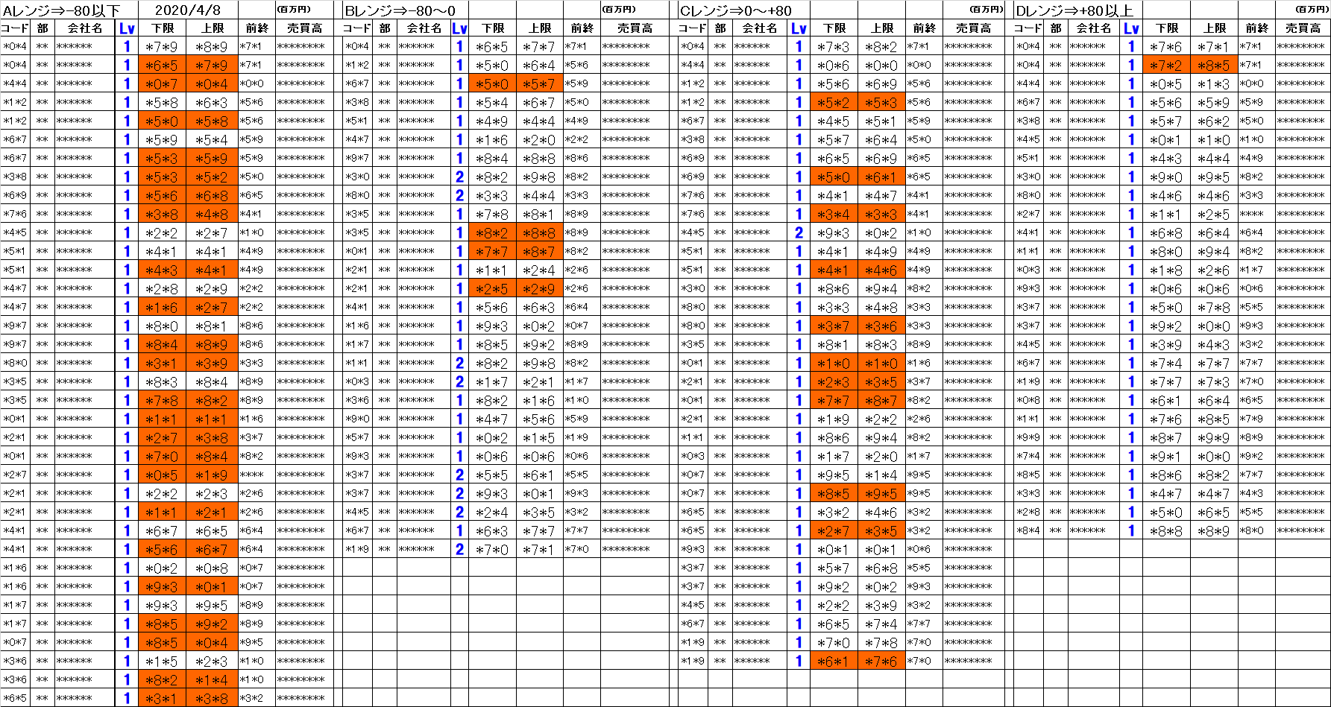The image size is (1331, 707).
Task: Click the コード header in the Cレンジ table
Action: click(x=693, y=28)
